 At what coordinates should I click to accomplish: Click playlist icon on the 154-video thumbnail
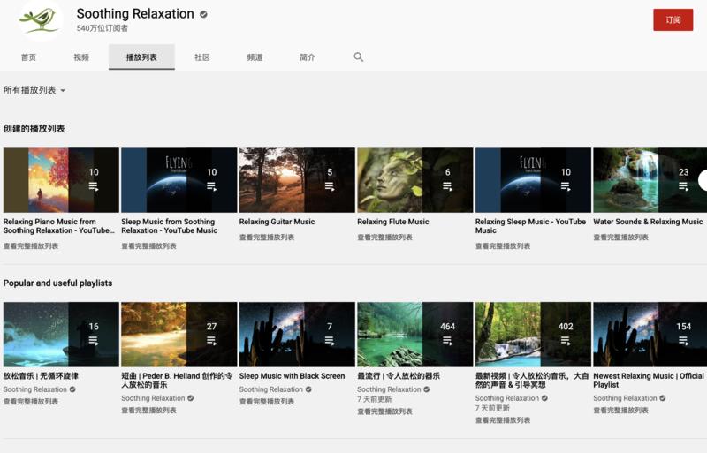pyautogui.click(x=683, y=341)
